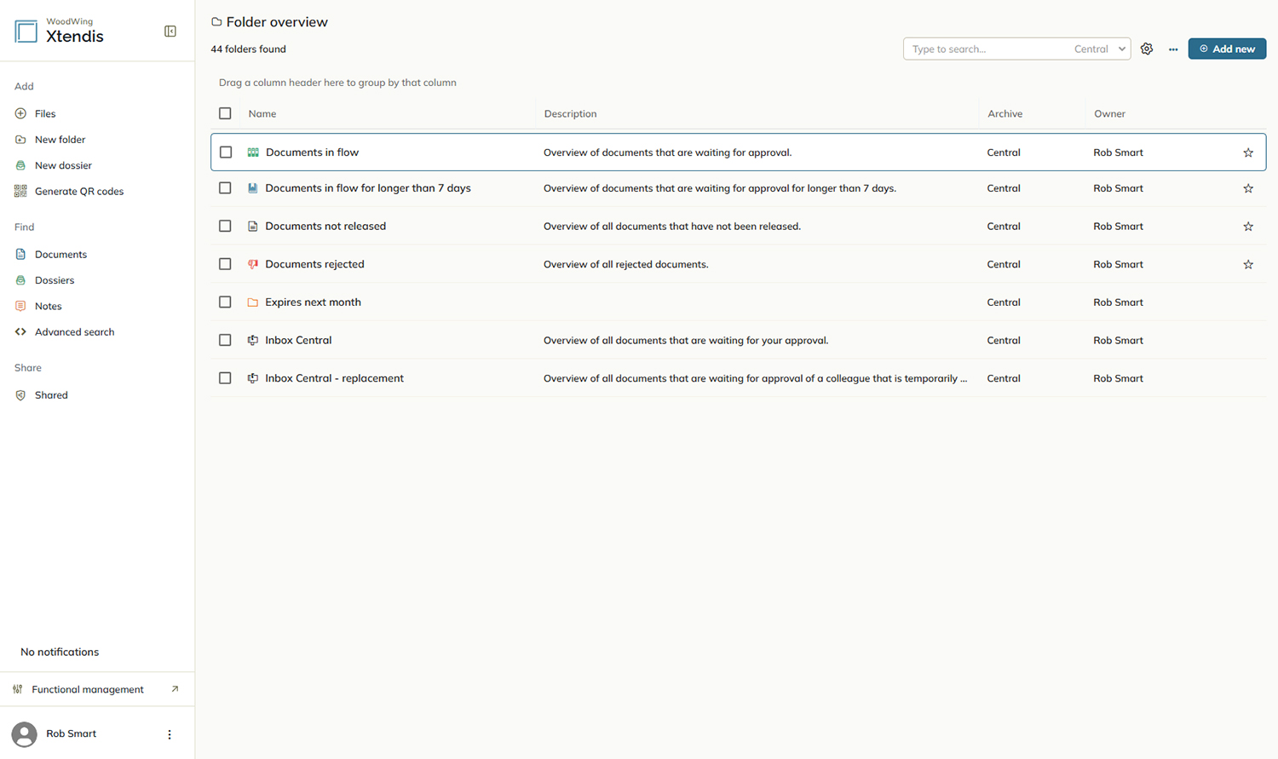Image resolution: width=1278 pixels, height=759 pixels.
Task: Click the Documents rejected thumbs-down icon
Action: click(253, 264)
